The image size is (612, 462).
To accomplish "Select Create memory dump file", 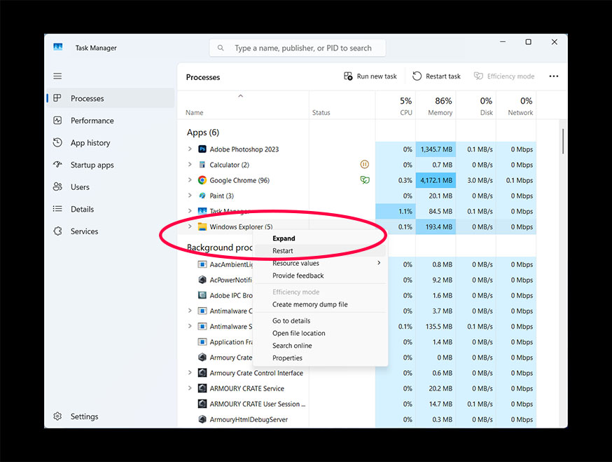I will click(320, 304).
